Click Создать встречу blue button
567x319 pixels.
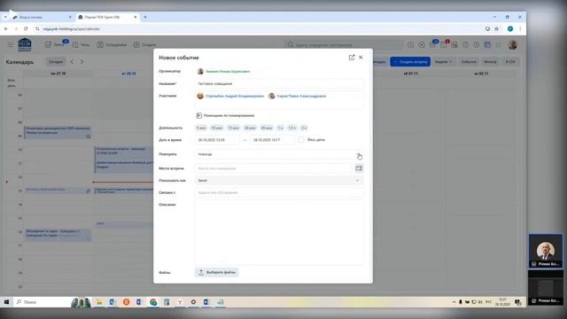pyautogui.click(x=410, y=61)
